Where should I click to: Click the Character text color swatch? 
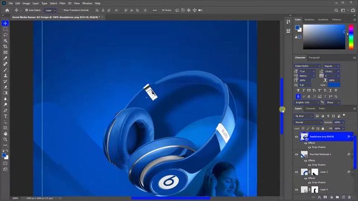pyautogui.click(x=334, y=85)
